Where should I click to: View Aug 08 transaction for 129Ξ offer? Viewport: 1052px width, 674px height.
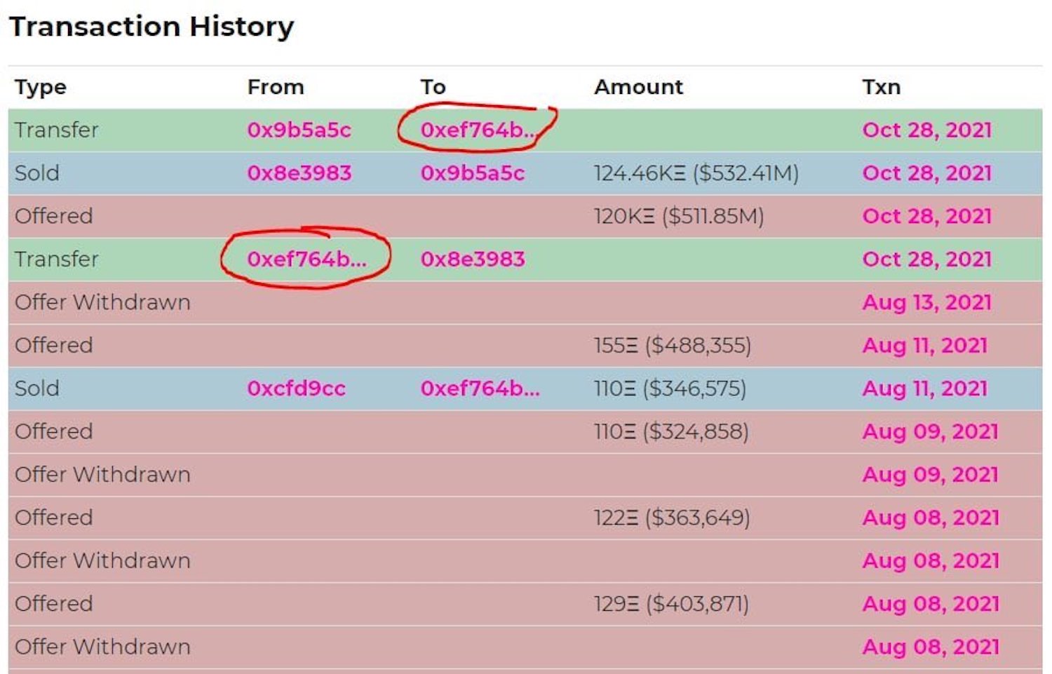pos(930,604)
